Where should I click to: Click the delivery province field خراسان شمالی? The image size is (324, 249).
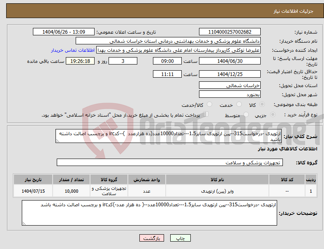coord(229,85)
